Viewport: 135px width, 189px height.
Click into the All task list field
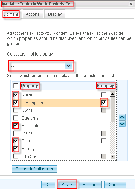38,66
